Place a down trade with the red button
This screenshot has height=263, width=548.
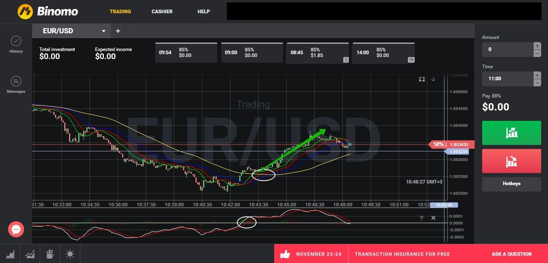[511, 161]
